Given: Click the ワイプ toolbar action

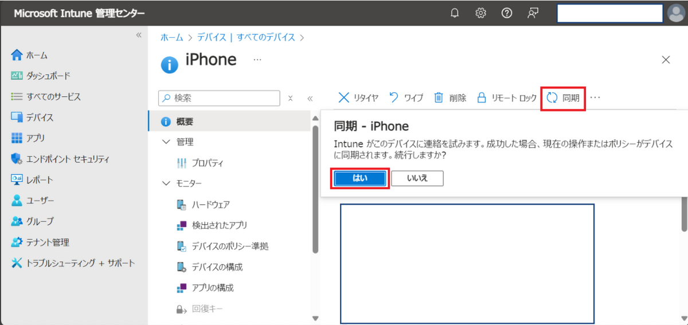Looking at the screenshot, I should point(406,98).
